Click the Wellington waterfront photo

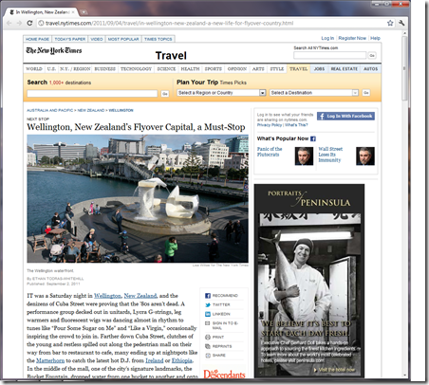pyautogui.click(x=138, y=199)
